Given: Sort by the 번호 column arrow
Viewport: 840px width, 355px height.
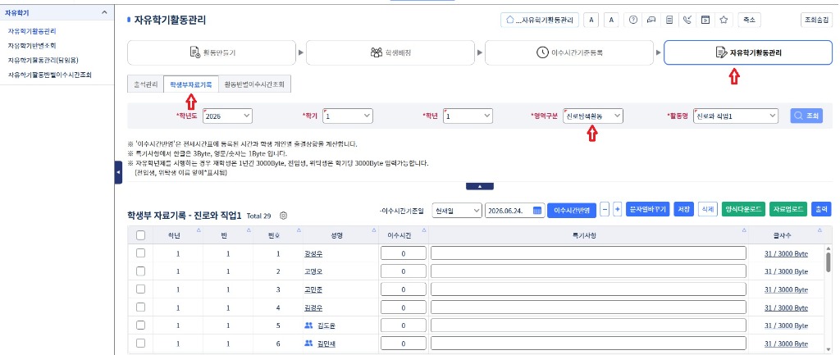Looking at the screenshot, I should click(x=299, y=230).
